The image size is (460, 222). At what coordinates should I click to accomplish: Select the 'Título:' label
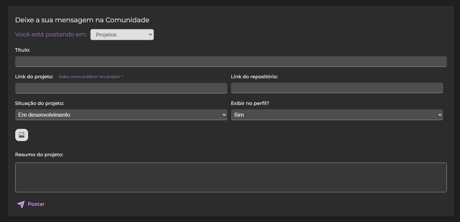[x=22, y=50]
